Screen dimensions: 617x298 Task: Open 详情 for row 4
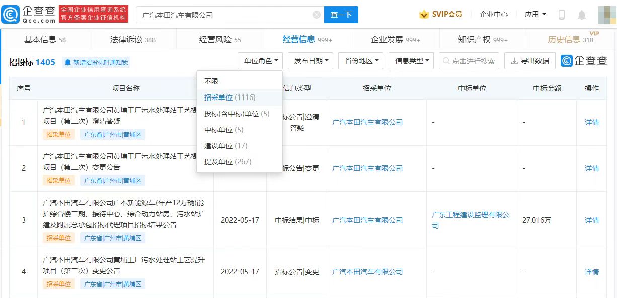pos(592,272)
